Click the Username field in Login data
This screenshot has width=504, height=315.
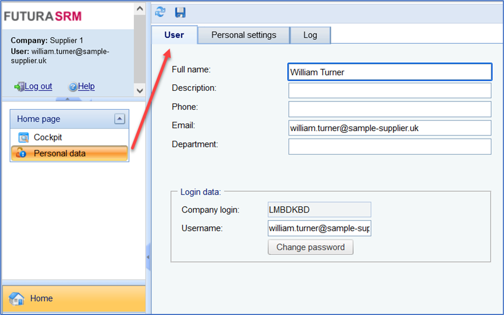[319, 228]
